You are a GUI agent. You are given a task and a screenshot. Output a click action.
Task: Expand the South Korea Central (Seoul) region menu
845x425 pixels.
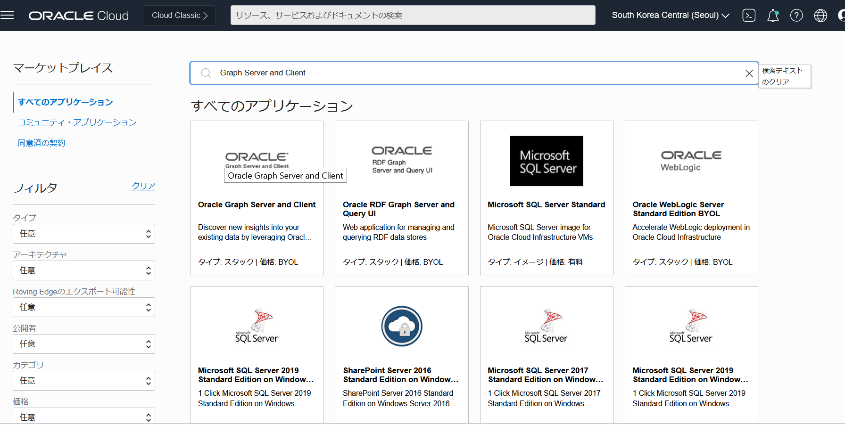coord(671,16)
